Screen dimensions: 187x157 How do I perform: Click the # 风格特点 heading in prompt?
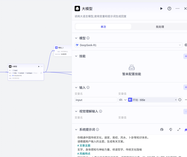[84, 154]
